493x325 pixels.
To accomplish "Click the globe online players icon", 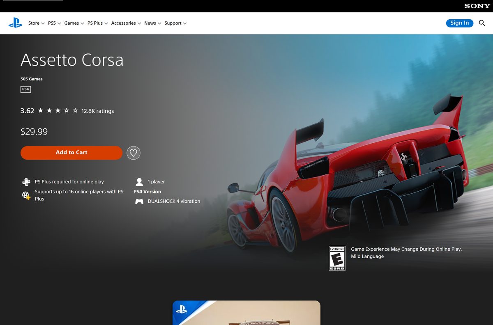I will tap(26, 195).
